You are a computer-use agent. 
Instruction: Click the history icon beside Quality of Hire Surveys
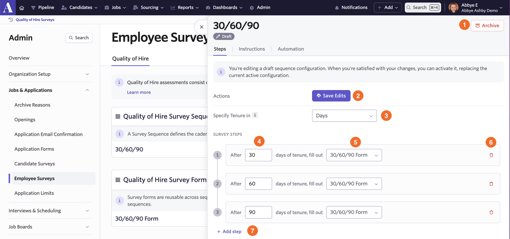coord(11,20)
